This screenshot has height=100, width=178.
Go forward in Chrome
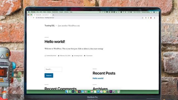click(31, 18)
